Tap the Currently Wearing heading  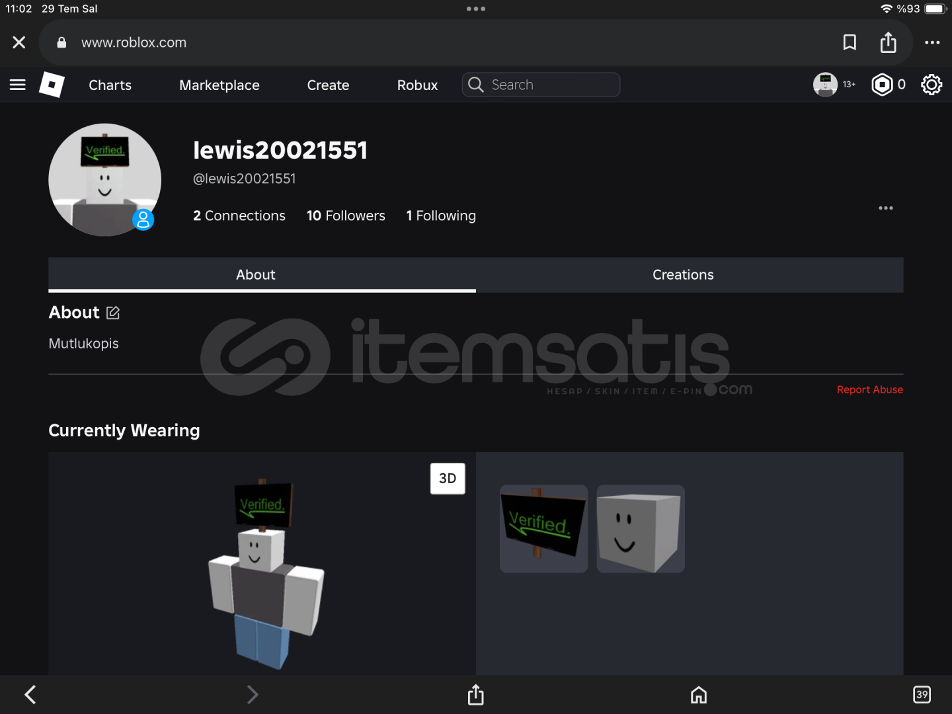tap(124, 431)
